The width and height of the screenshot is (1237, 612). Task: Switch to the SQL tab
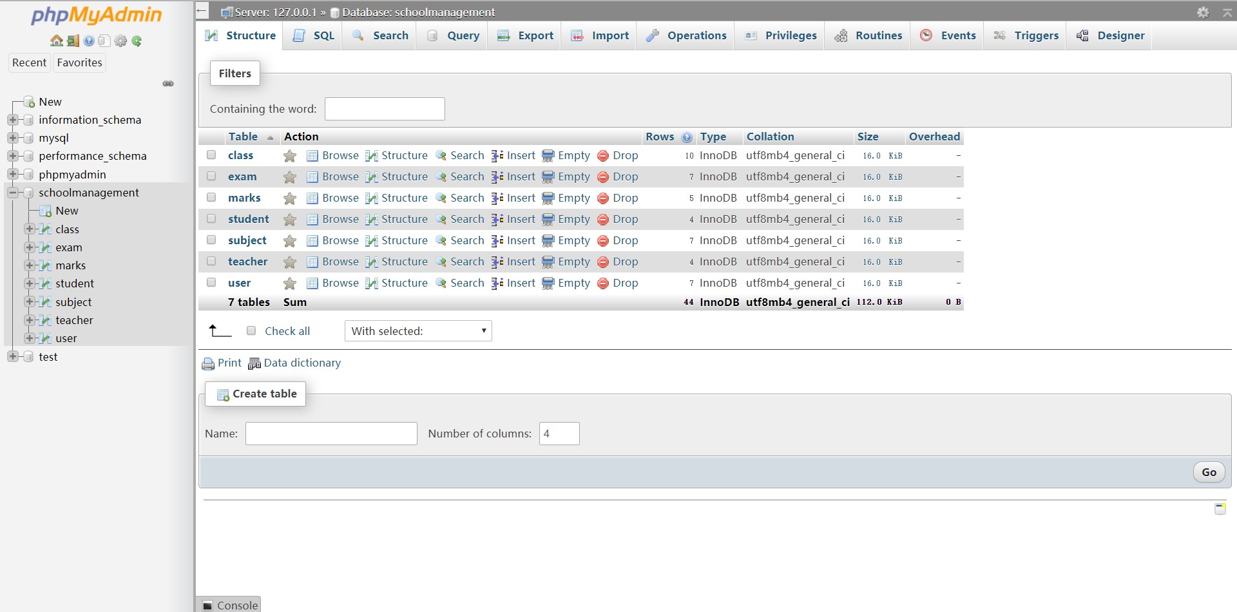click(322, 35)
